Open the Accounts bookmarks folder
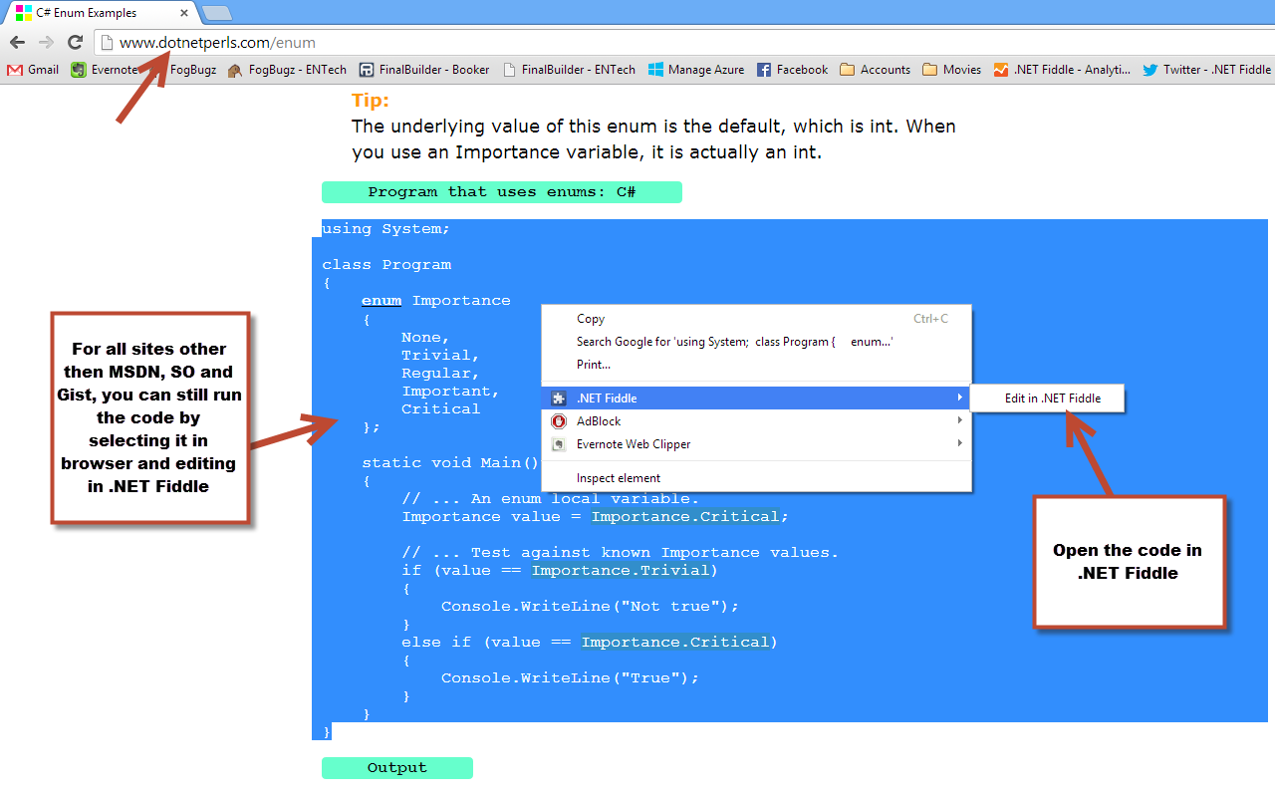 (x=875, y=70)
